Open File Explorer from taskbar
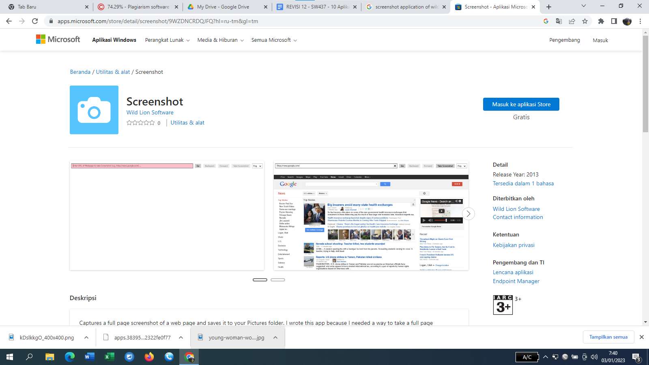The height and width of the screenshot is (365, 649). [x=49, y=357]
